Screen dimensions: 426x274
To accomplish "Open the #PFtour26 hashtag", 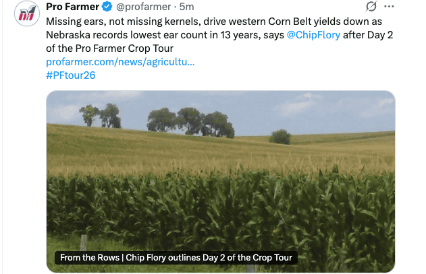I will [x=71, y=75].
